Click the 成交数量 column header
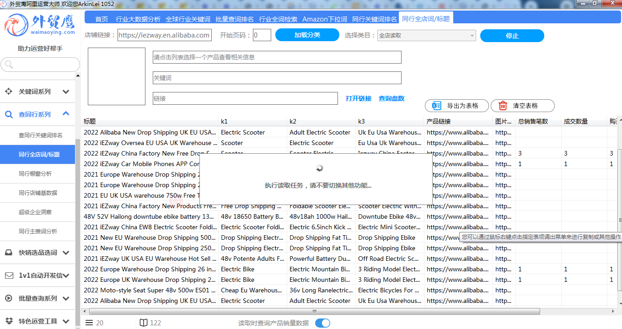622x329 pixels. coord(584,122)
